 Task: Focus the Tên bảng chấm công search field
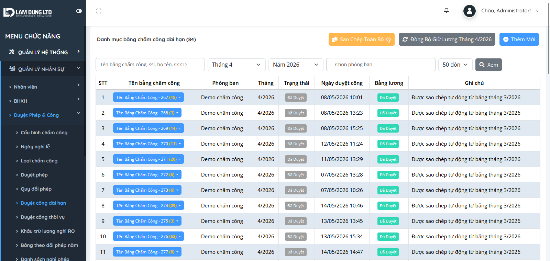tap(150, 65)
